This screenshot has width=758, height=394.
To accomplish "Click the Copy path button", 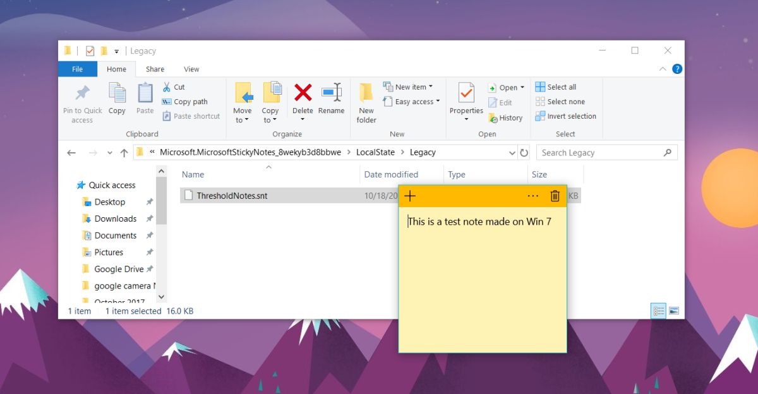I will (x=184, y=102).
